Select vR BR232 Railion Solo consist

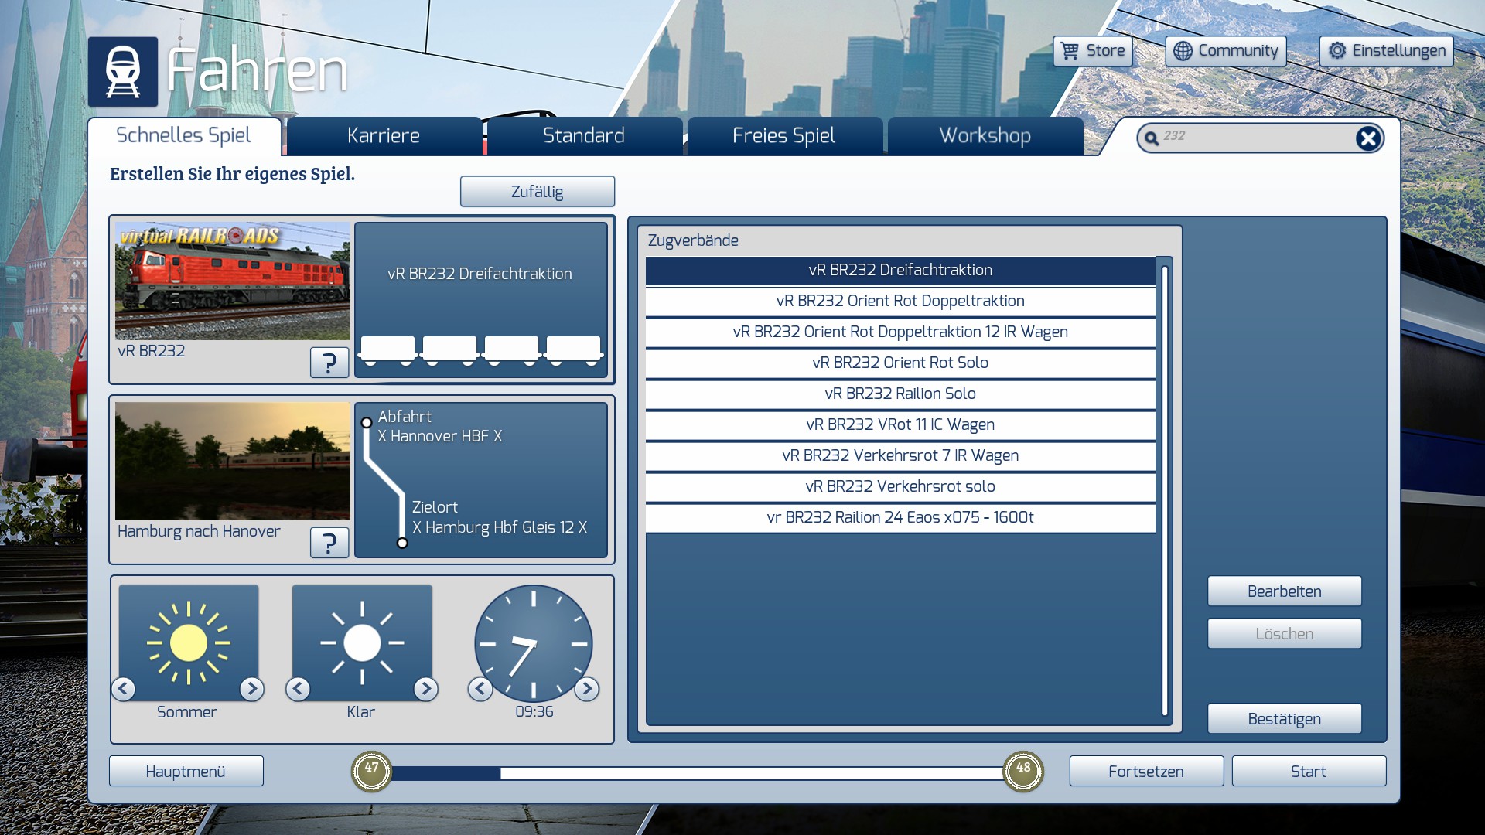click(x=900, y=394)
